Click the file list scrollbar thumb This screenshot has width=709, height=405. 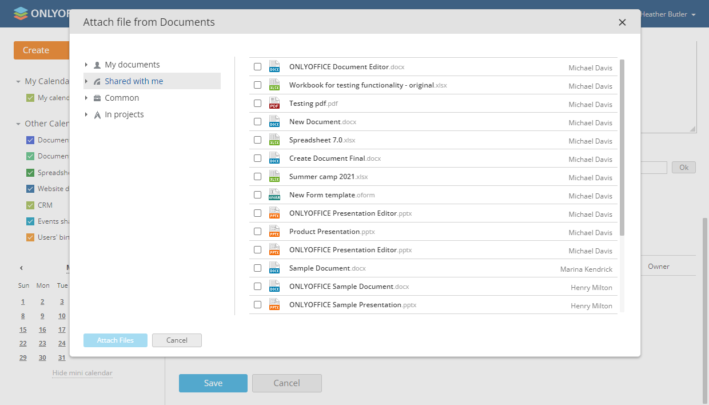tap(622, 147)
